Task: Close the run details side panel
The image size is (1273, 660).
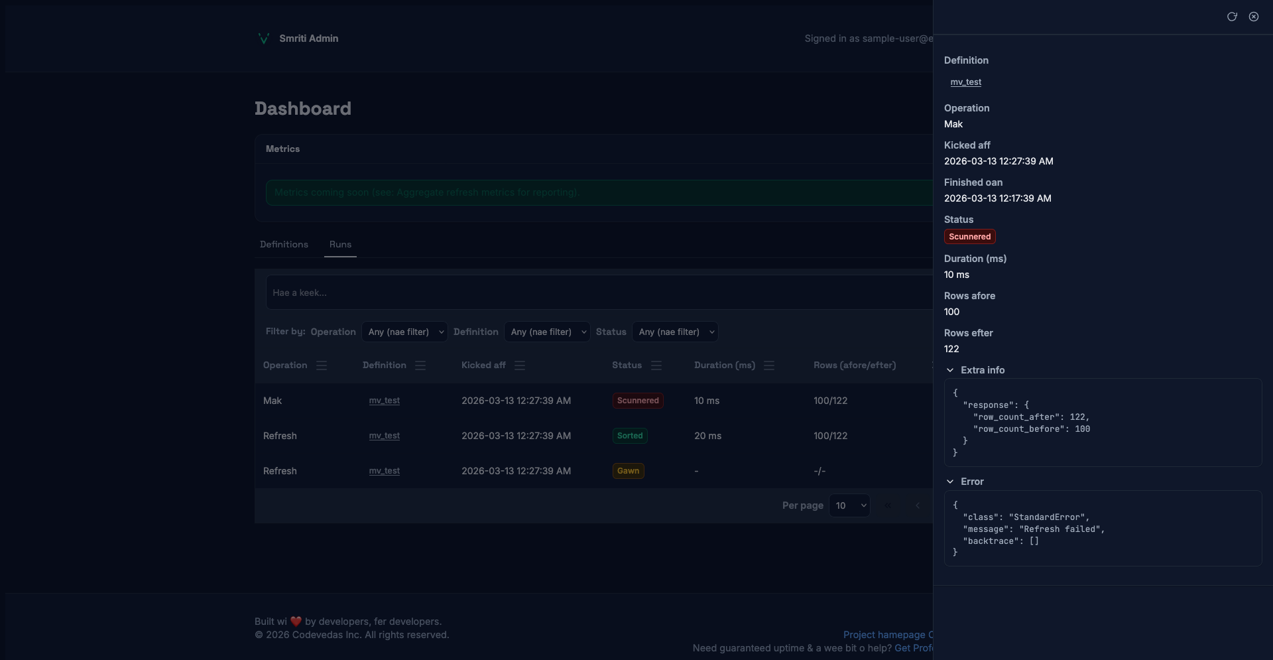Action: 1253,17
